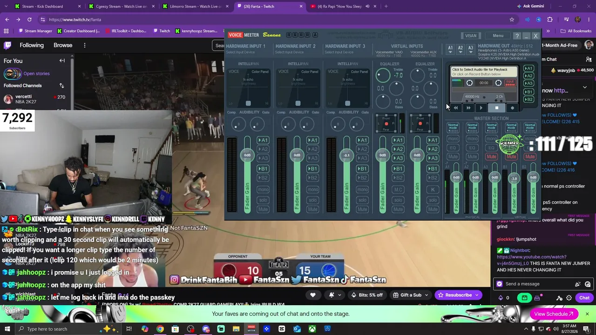Image resolution: width=596 pixels, height=335 pixels.
Task: Dismiss the View Schedule banner
Action: click(x=587, y=314)
